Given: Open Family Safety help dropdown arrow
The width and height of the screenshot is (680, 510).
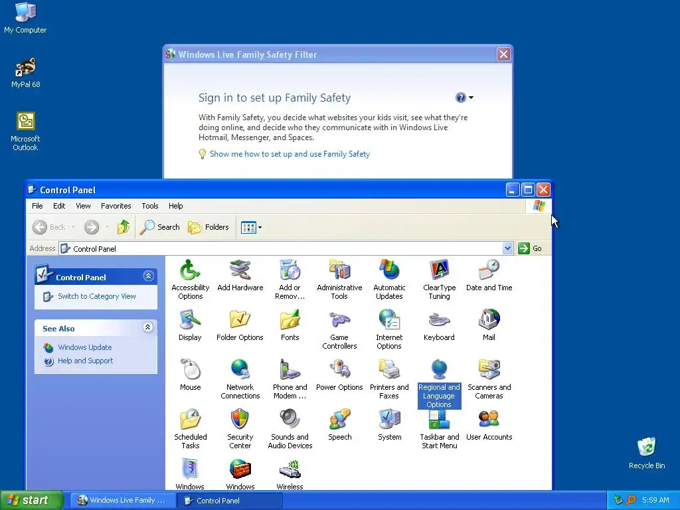Looking at the screenshot, I should [x=471, y=98].
